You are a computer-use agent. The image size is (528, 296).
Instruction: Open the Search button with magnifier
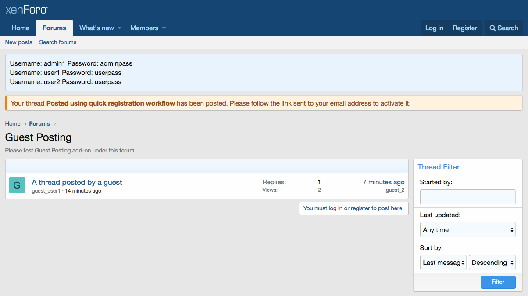[x=504, y=28]
